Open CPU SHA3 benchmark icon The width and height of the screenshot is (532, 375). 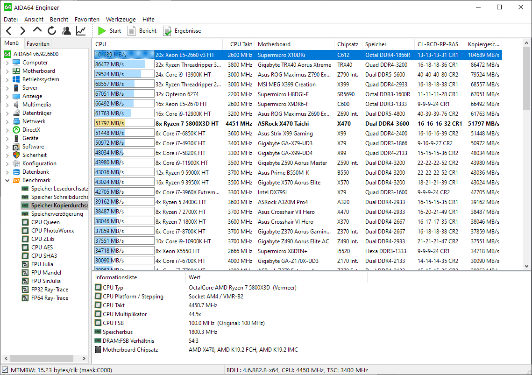25,256
